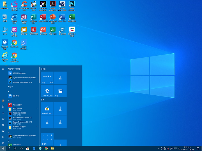The height and width of the screenshot is (151, 202).
Task: Open the Administrator folder on desktop
Action: tap(5, 5)
